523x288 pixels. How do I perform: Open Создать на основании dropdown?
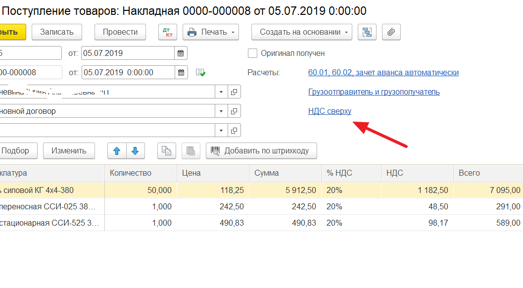(x=302, y=32)
